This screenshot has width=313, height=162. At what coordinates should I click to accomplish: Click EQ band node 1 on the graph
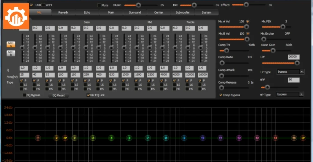(38, 138)
